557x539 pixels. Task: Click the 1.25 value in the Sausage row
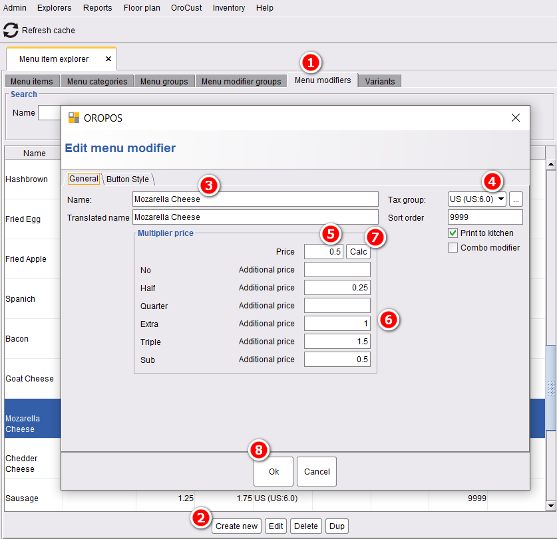click(x=186, y=498)
